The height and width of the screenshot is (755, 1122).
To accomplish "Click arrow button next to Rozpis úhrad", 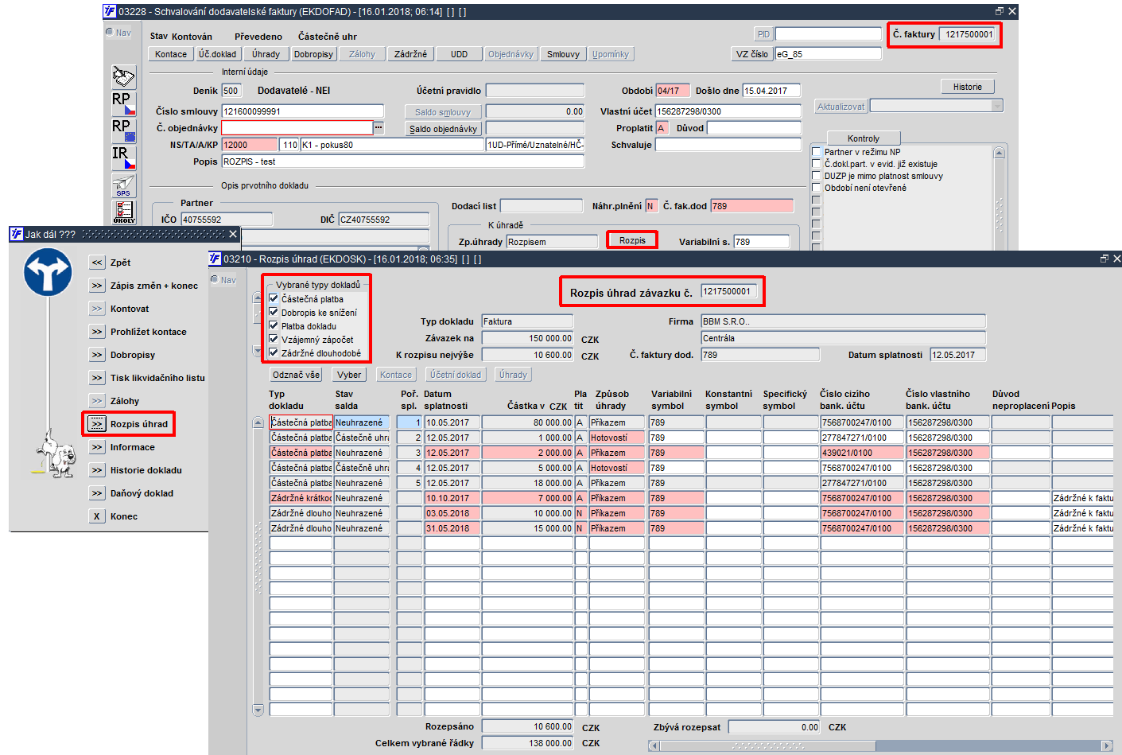I will (97, 424).
